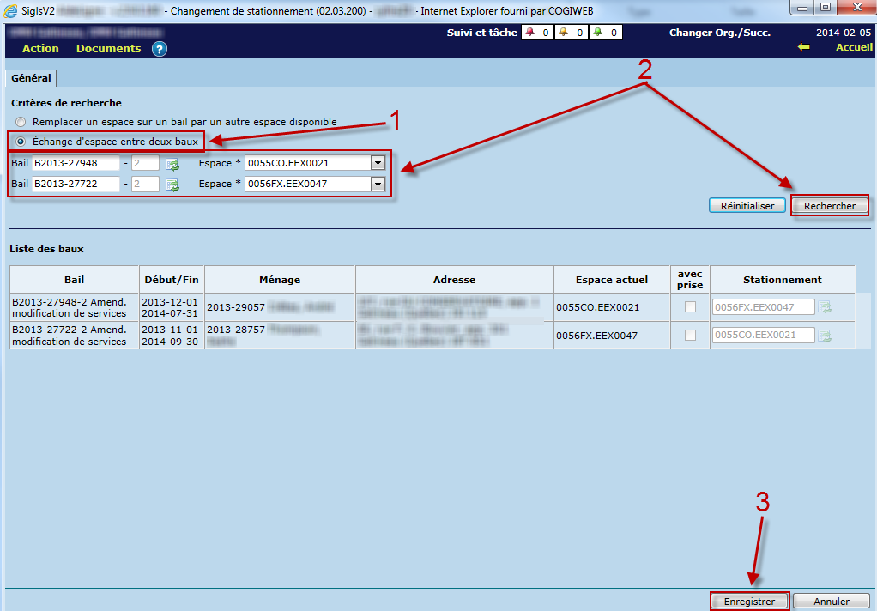Open lookup icon for bail B2013-27722
This screenshot has height=611, width=877.
coord(172,184)
